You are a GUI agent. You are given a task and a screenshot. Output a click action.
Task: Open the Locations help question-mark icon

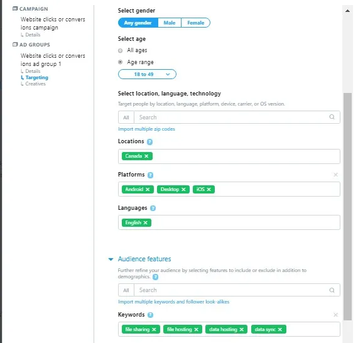[149, 142]
